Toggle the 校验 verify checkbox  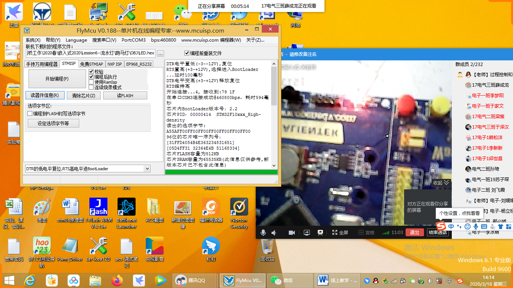pyautogui.click(x=91, y=71)
